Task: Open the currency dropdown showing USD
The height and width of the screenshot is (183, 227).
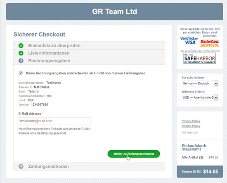Action: 200,97
